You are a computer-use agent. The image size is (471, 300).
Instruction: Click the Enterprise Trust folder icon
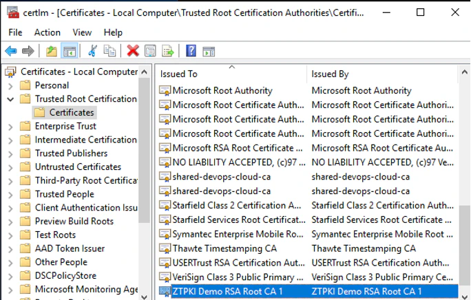25,126
